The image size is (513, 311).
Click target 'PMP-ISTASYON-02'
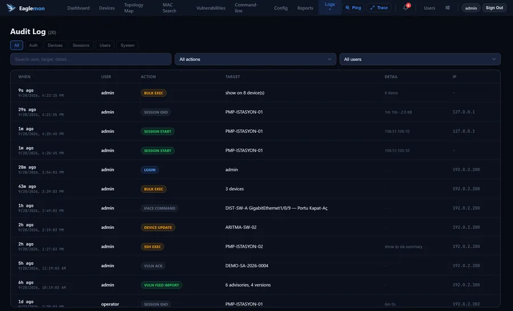click(244, 247)
